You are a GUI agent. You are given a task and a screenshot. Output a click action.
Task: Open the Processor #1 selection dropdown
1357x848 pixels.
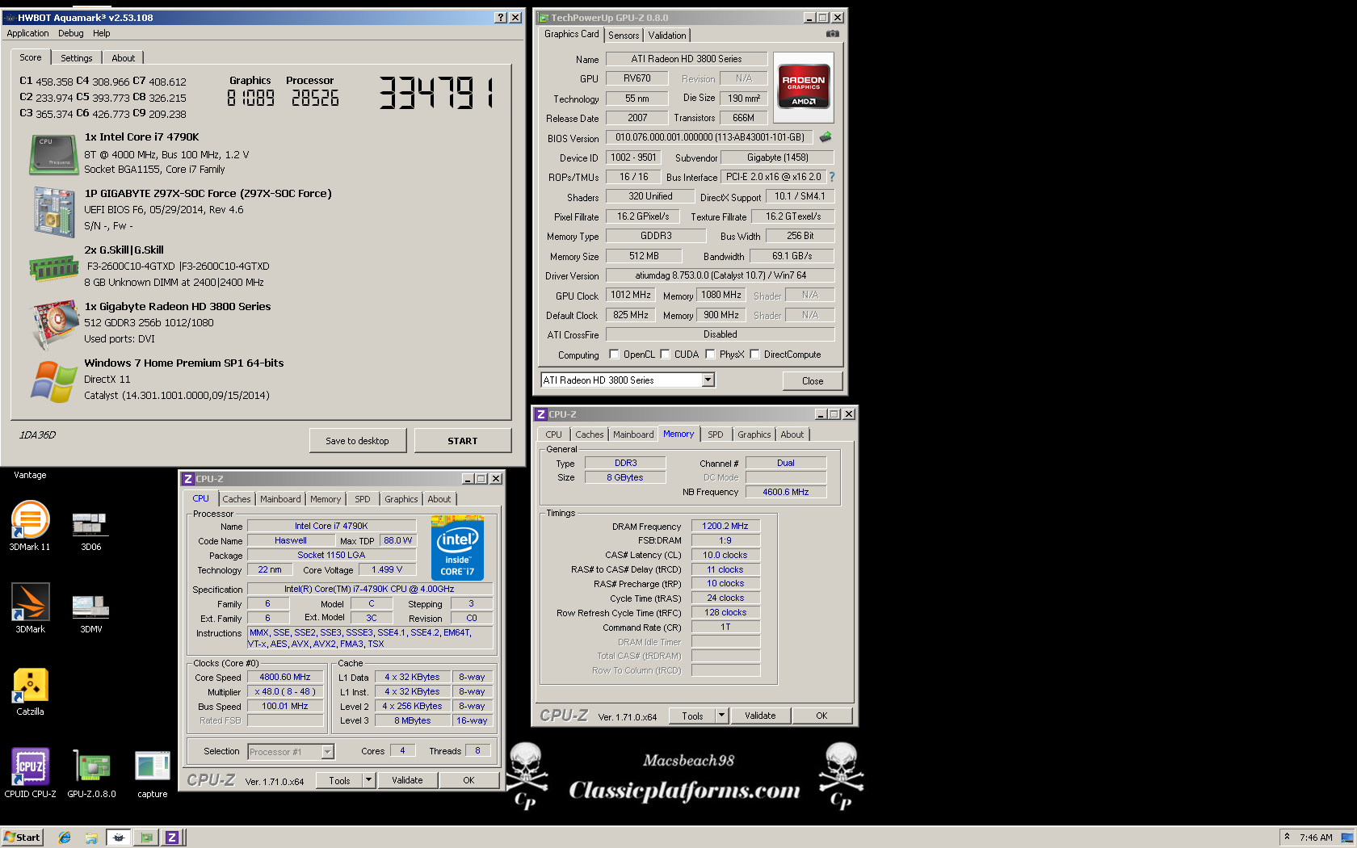[327, 752]
